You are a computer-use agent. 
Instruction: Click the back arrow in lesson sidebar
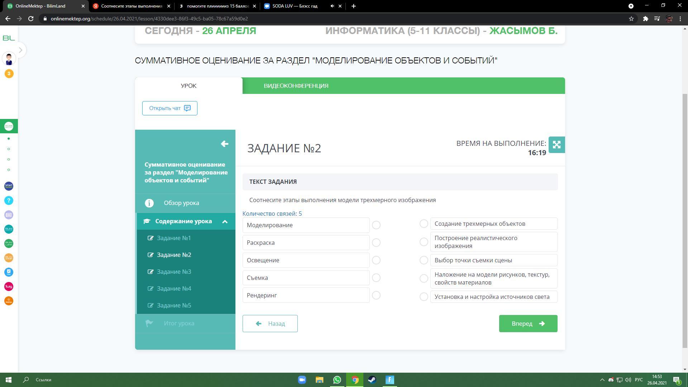click(x=225, y=144)
